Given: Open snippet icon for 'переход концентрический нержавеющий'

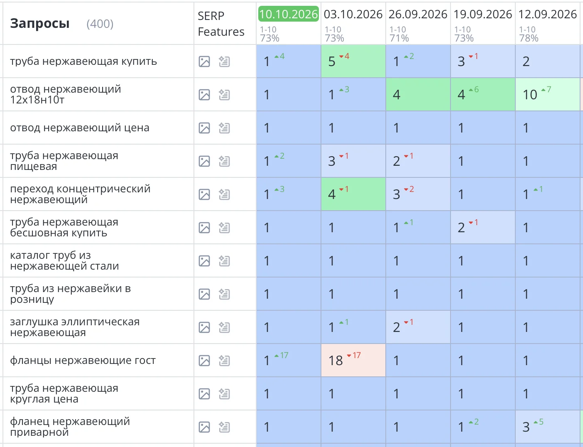Looking at the screenshot, I should (224, 194).
